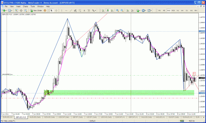Set timeframe to M5
This screenshot has width=206, height=123.
164,11
